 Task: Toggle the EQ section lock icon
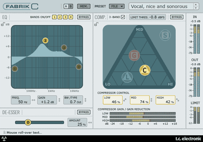click(3, 24)
